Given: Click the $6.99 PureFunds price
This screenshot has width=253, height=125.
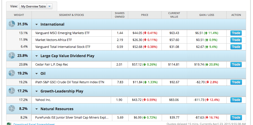Looking at the screenshot, I should pyautogui.click(x=137, y=118).
